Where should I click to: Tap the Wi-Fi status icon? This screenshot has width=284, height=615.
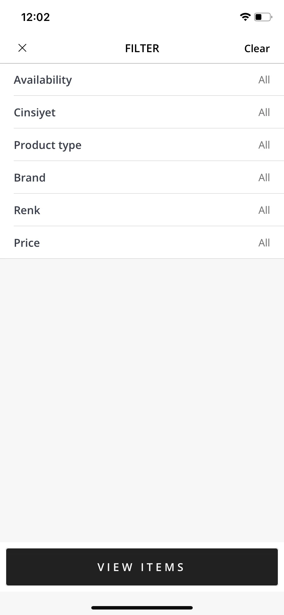245,17
